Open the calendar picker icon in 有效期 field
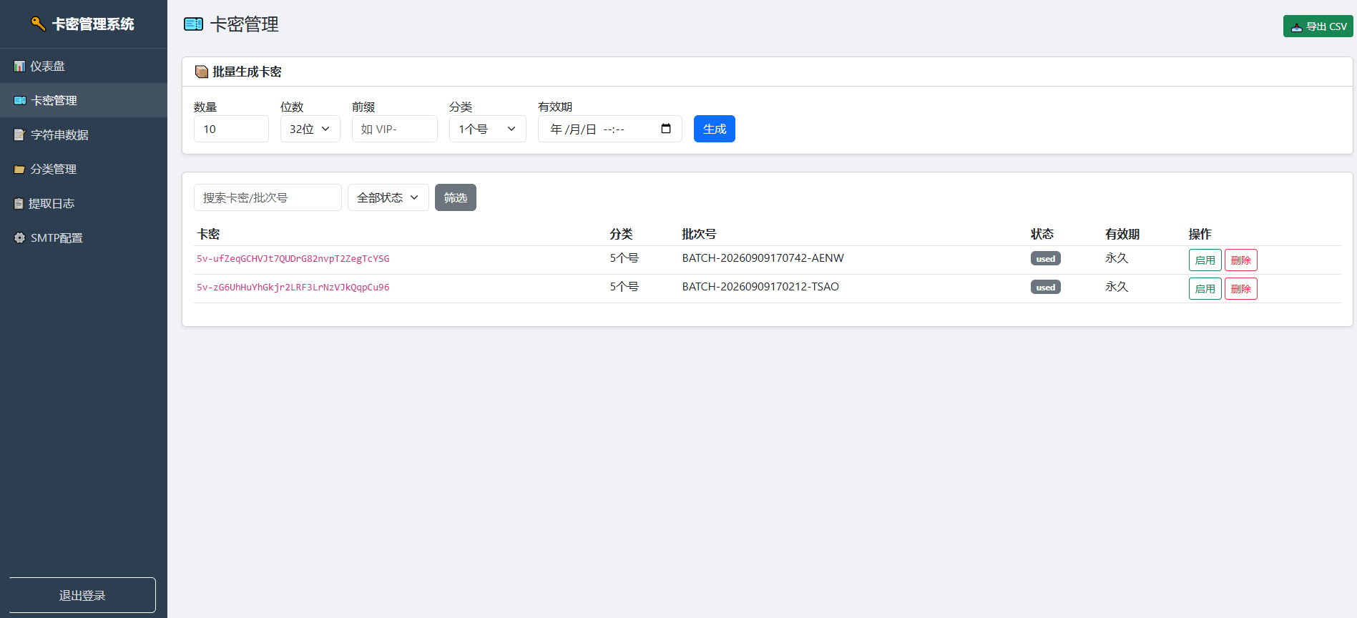The image size is (1357, 618). (666, 129)
